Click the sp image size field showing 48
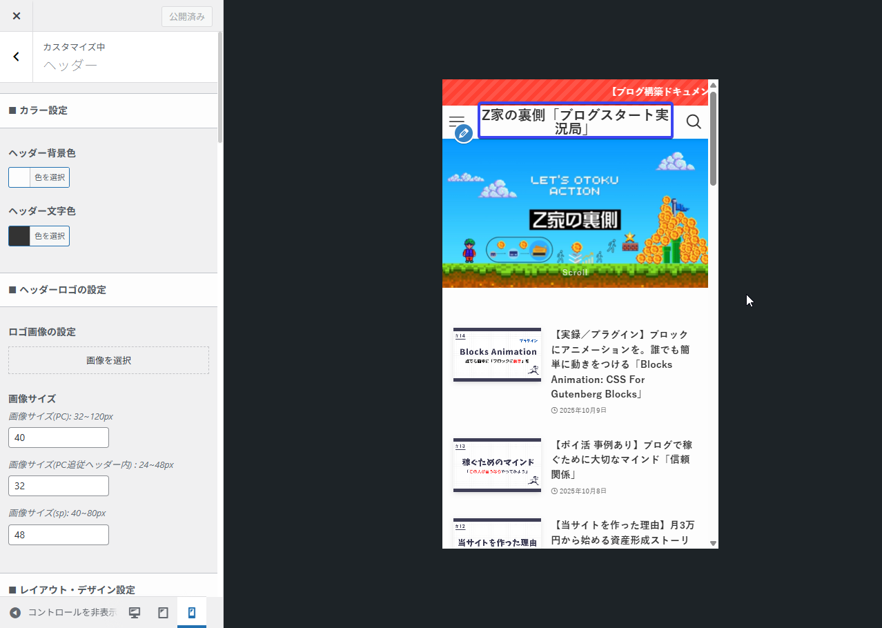Screen dimensions: 882x628 click(59, 535)
